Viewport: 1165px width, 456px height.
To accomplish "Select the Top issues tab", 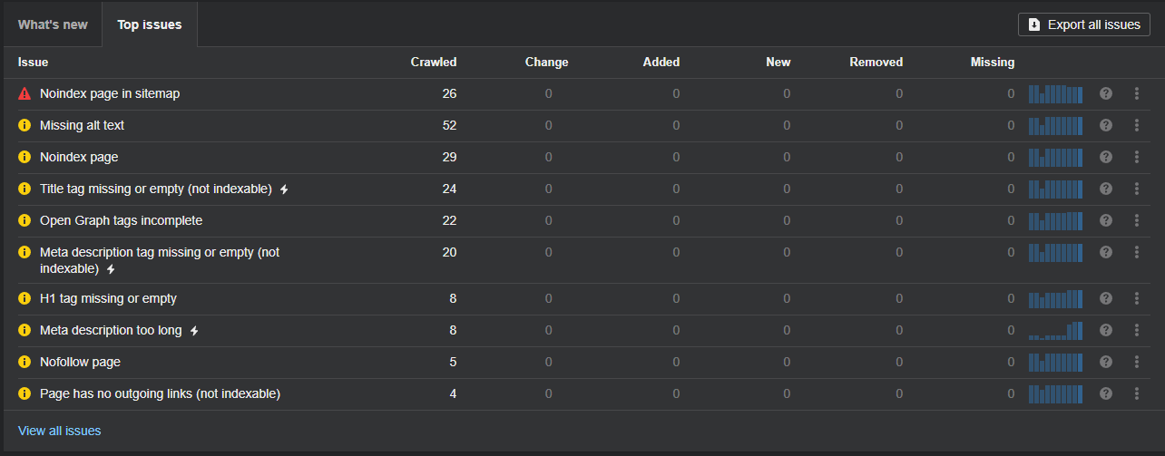I will pyautogui.click(x=150, y=24).
